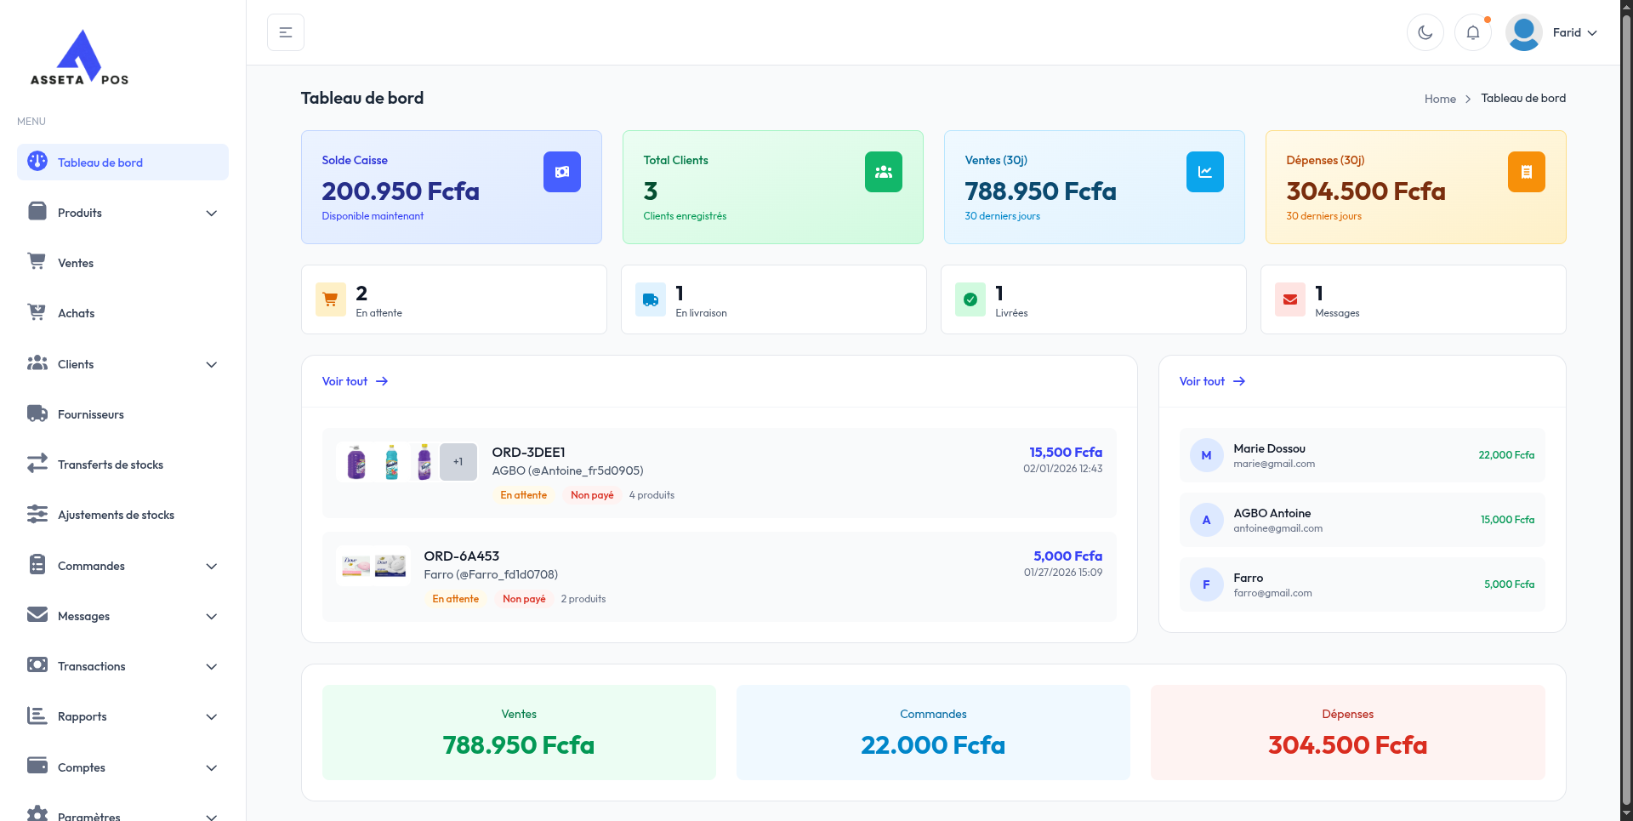
Task: Toggle dark mode with the moon icon
Action: pyautogui.click(x=1425, y=31)
